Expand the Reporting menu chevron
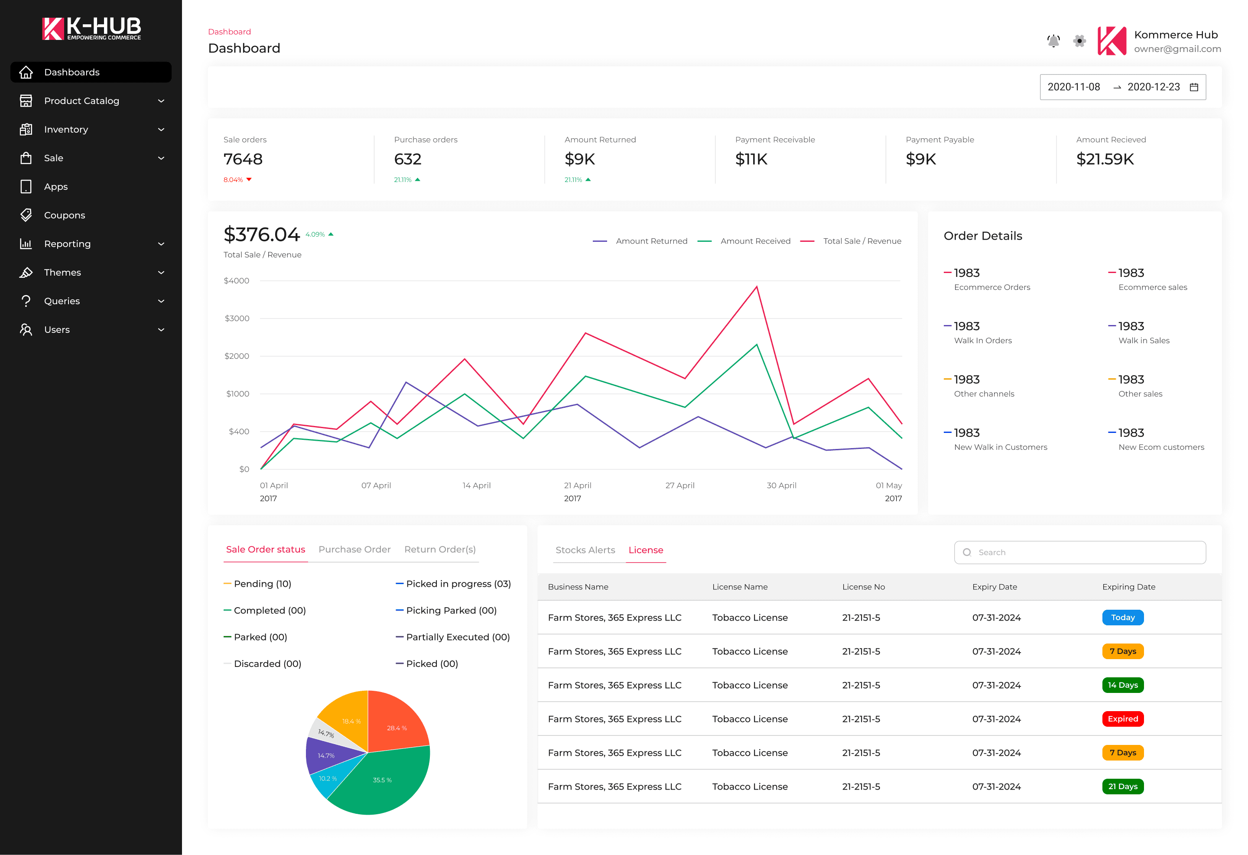Image resolution: width=1248 pixels, height=855 pixels. coord(161,244)
